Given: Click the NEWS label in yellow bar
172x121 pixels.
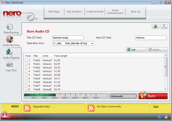Looking at the screenshot, I should tap(15, 106).
